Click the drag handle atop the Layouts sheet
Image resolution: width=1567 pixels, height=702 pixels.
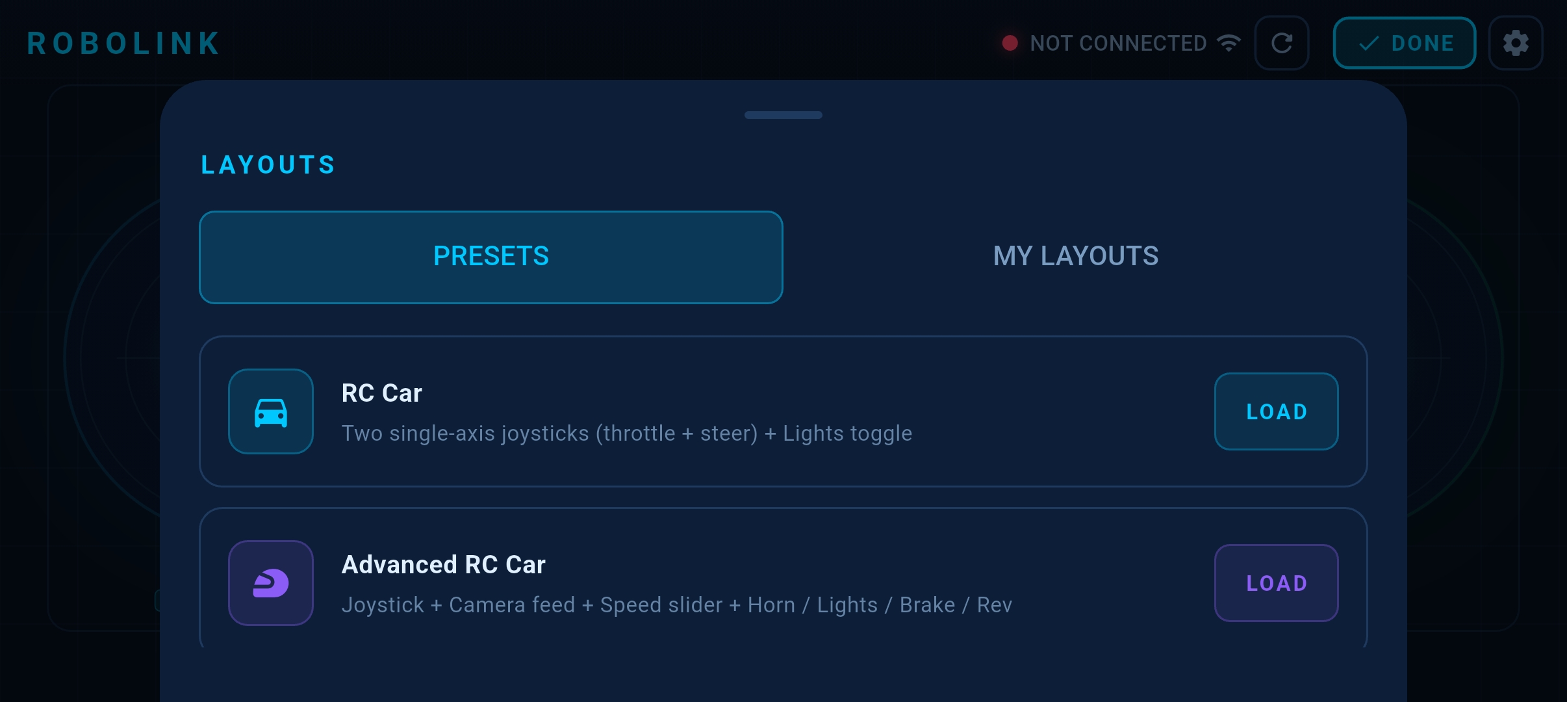[783, 115]
